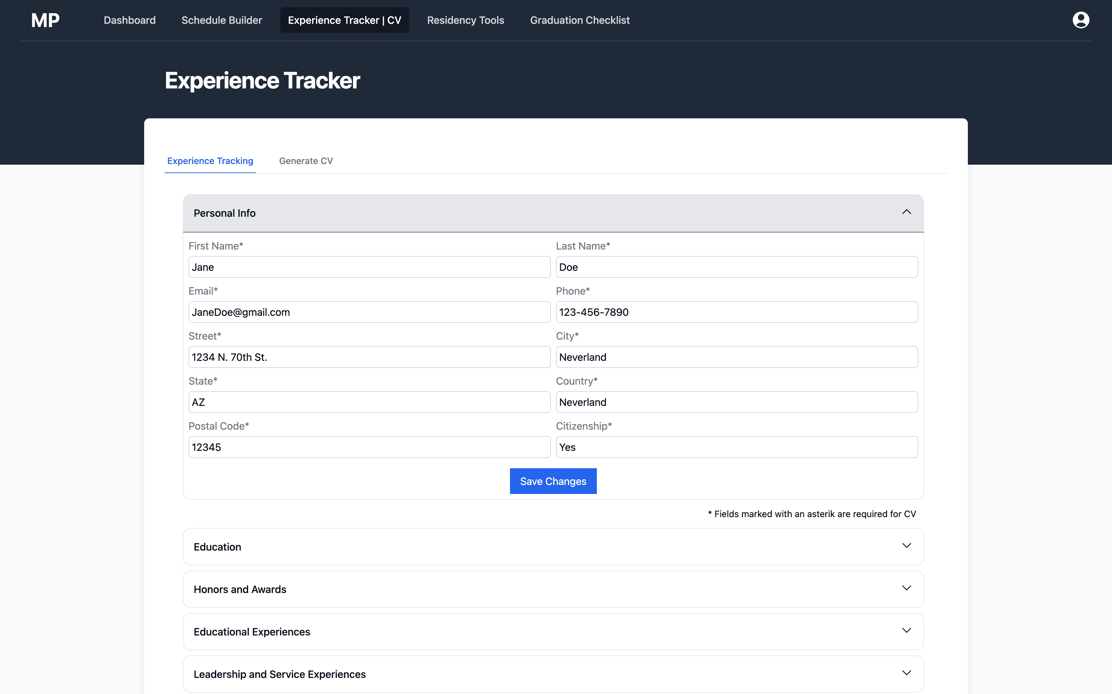Switch to the Generate CV tab
The image size is (1112, 694).
(x=306, y=161)
